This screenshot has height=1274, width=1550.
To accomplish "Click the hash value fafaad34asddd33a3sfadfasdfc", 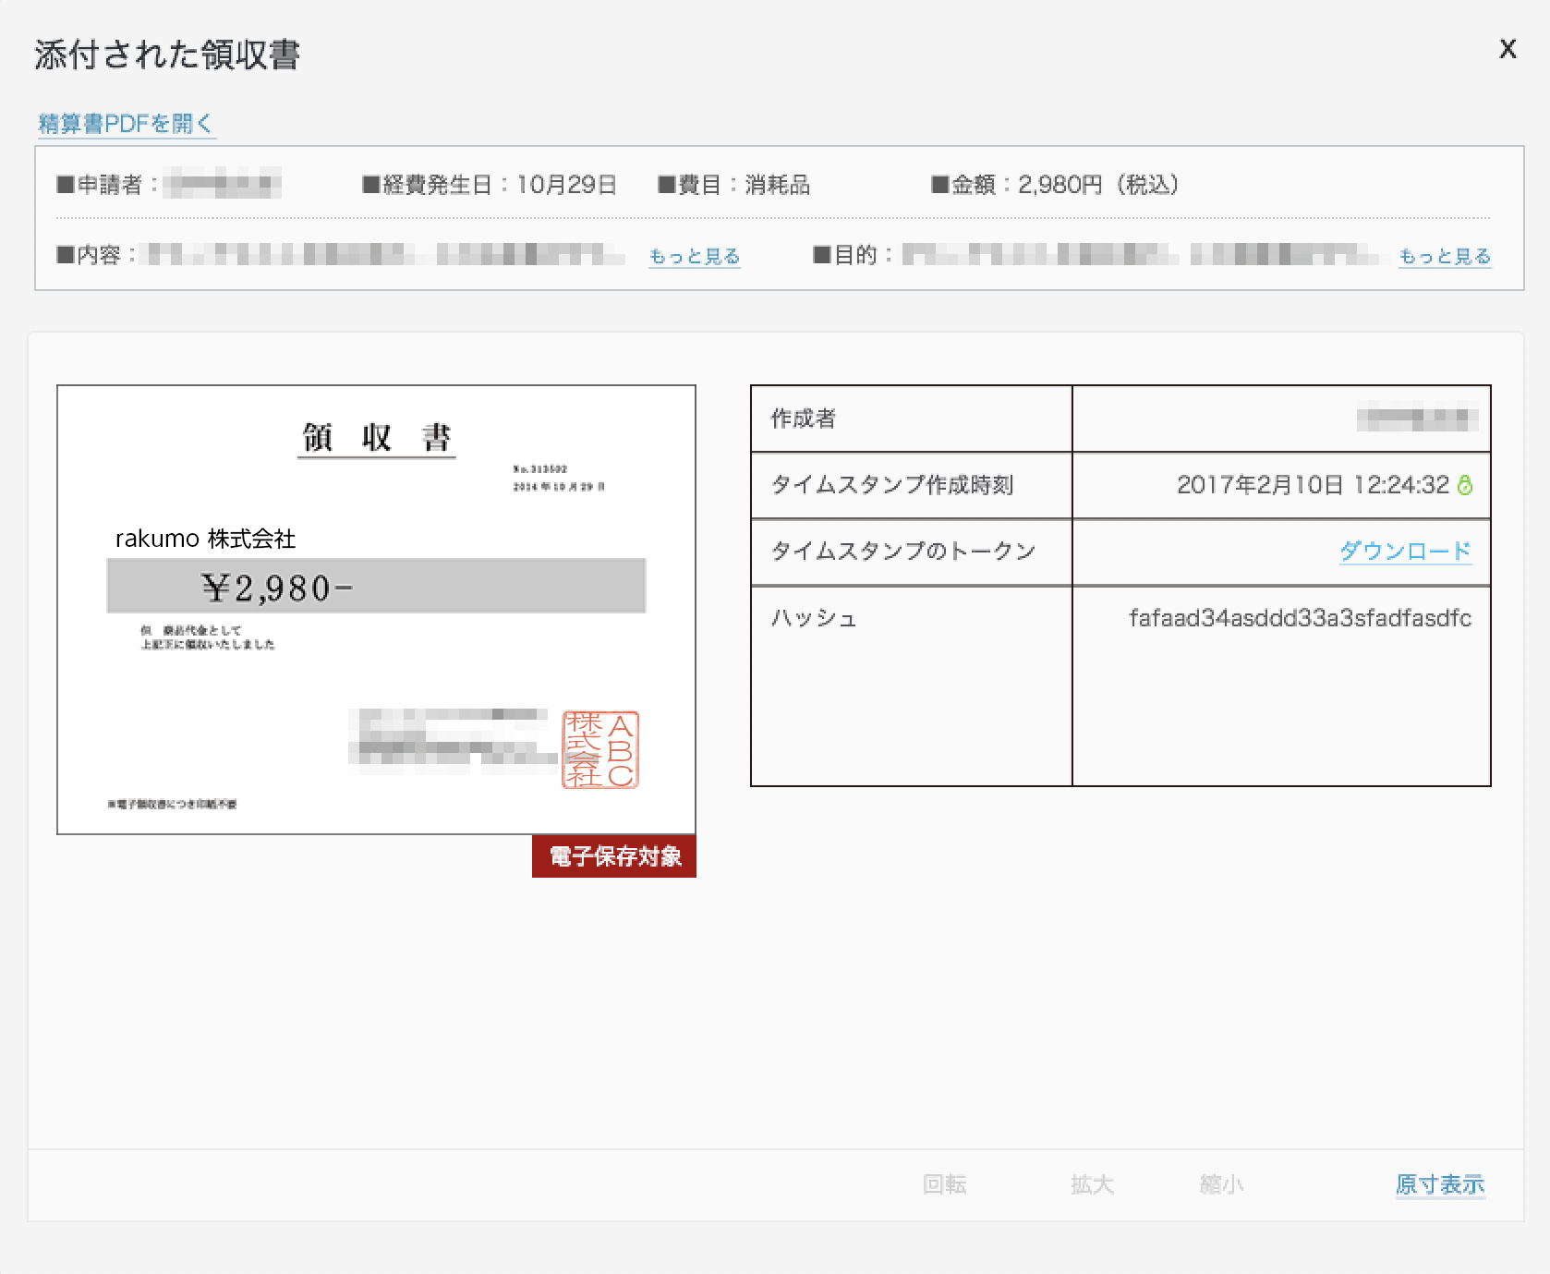I will click(x=1300, y=618).
